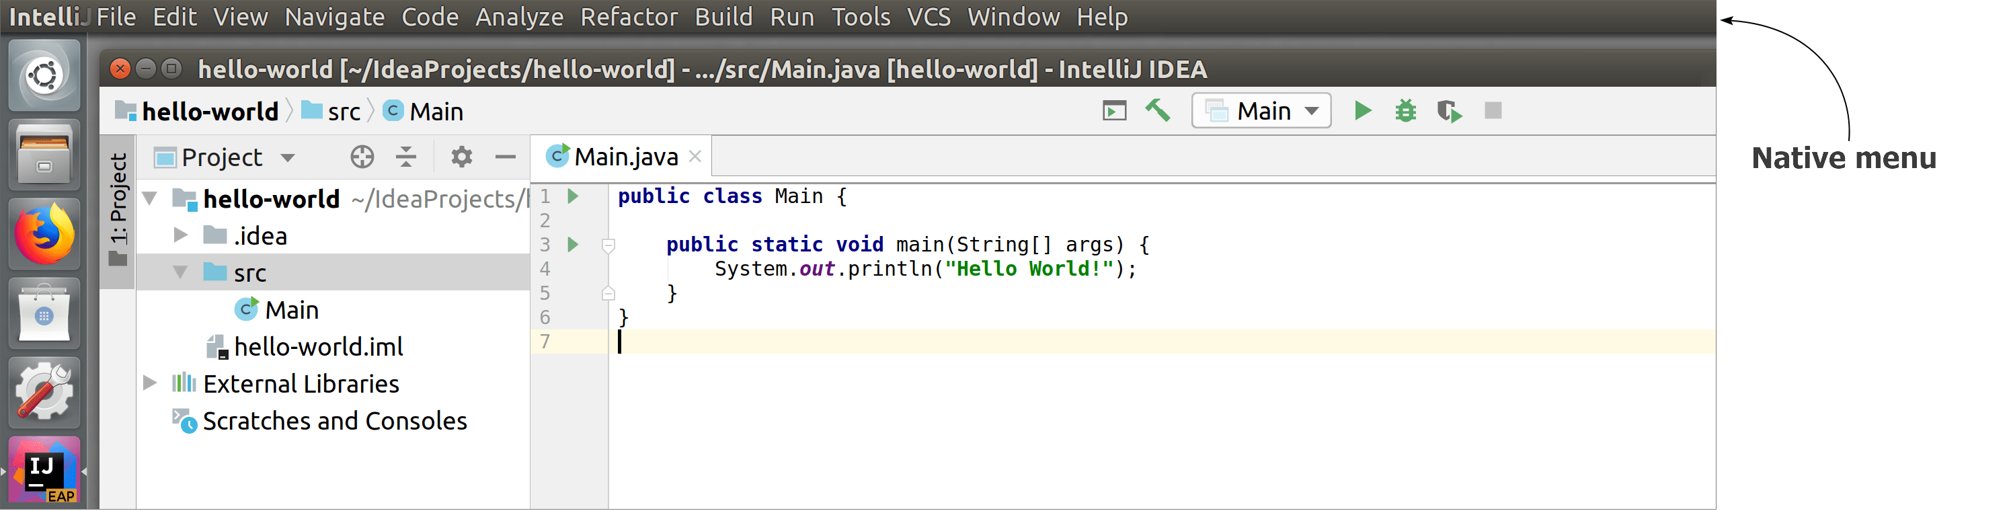Select hello-world root in Project tree
This screenshot has width=2009, height=511.
[272, 200]
